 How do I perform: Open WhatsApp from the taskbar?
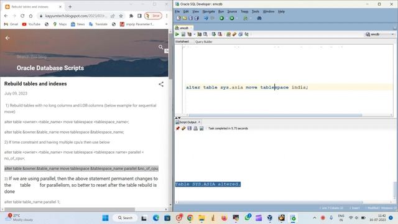click(x=248, y=218)
